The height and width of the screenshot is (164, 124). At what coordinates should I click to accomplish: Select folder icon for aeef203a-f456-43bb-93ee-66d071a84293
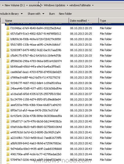coord(8,105)
